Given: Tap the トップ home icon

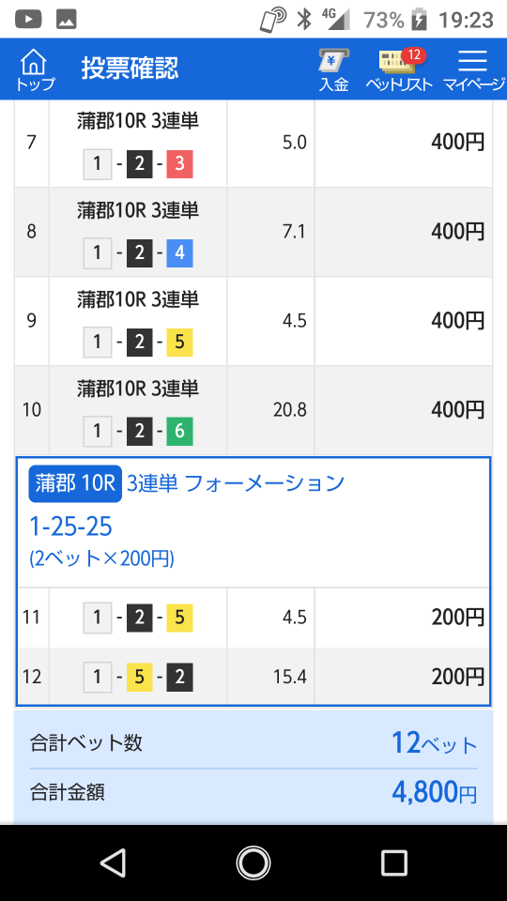Looking at the screenshot, I should pyautogui.click(x=35, y=69).
